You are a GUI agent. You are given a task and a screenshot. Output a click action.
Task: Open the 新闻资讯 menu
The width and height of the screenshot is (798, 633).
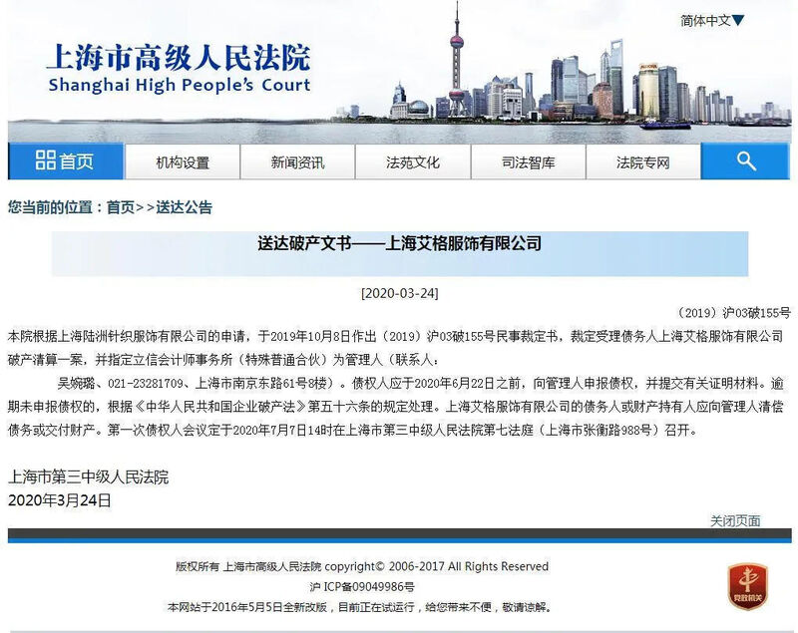click(297, 162)
